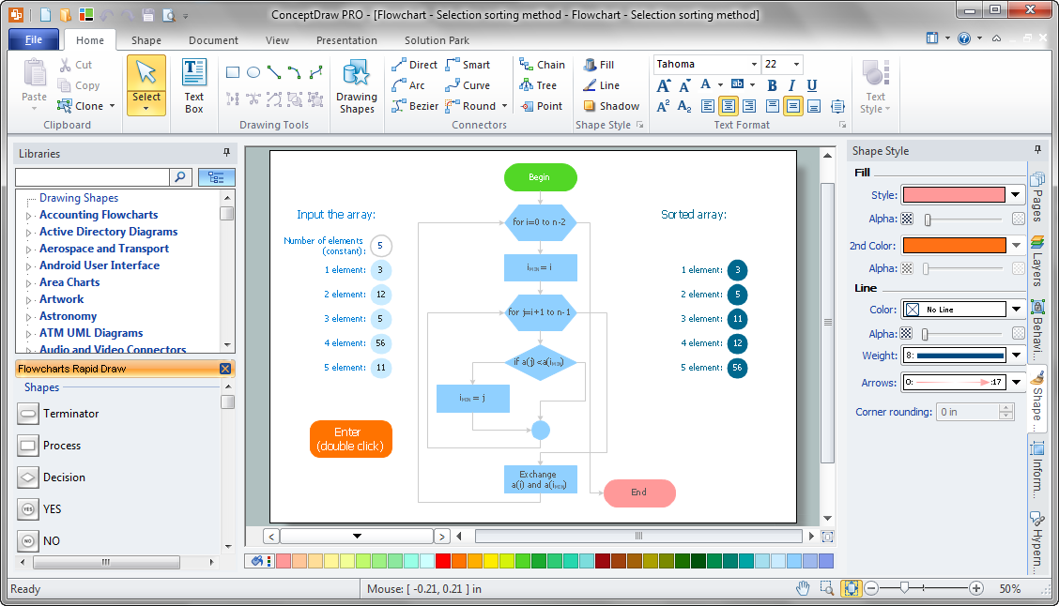The width and height of the screenshot is (1059, 606).
Task: Switch to the Solution Park tab
Action: pyautogui.click(x=437, y=40)
